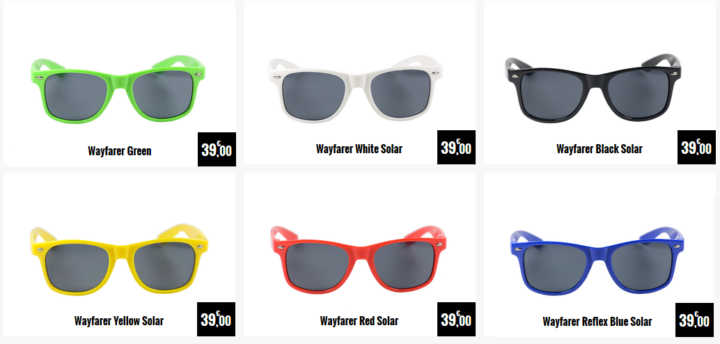The width and height of the screenshot is (720, 344).
Task: Click the Wayfarer Yellow Solar title
Action: click(x=119, y=320)
